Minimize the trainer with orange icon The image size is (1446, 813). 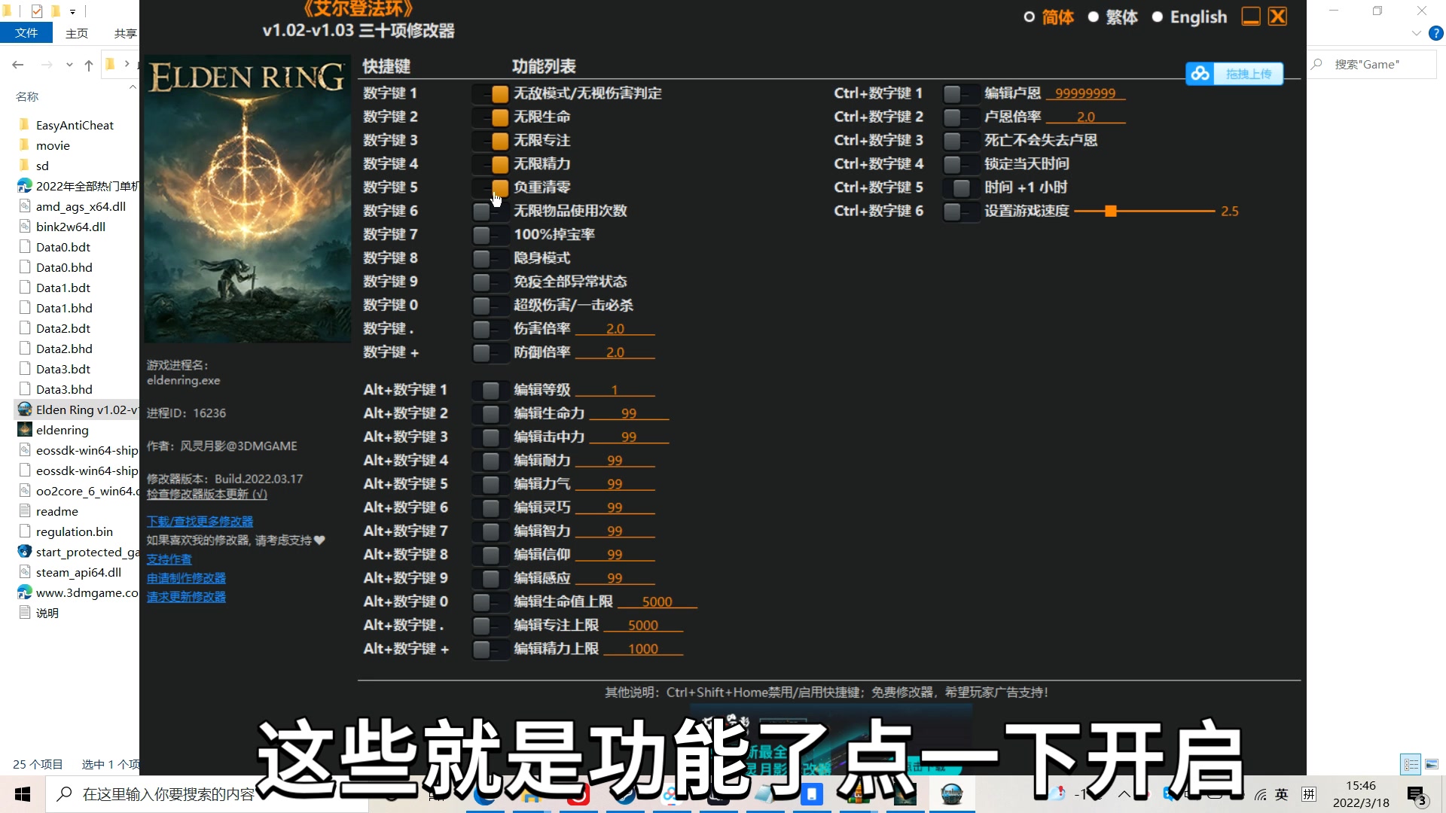1251,17
